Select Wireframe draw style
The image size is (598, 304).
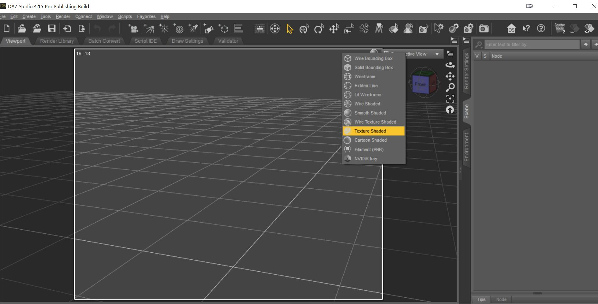tap(374, 77)
